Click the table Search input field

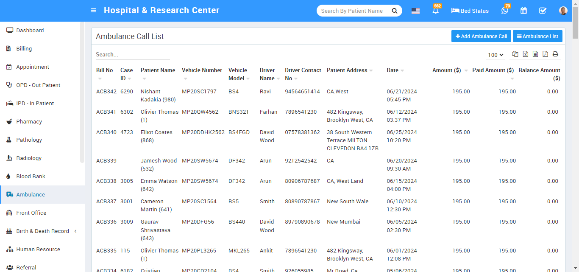[x=132, y=55]
